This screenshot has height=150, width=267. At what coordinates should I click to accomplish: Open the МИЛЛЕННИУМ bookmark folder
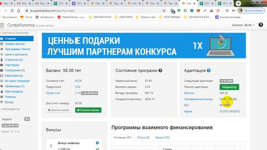tap(100, 17)
